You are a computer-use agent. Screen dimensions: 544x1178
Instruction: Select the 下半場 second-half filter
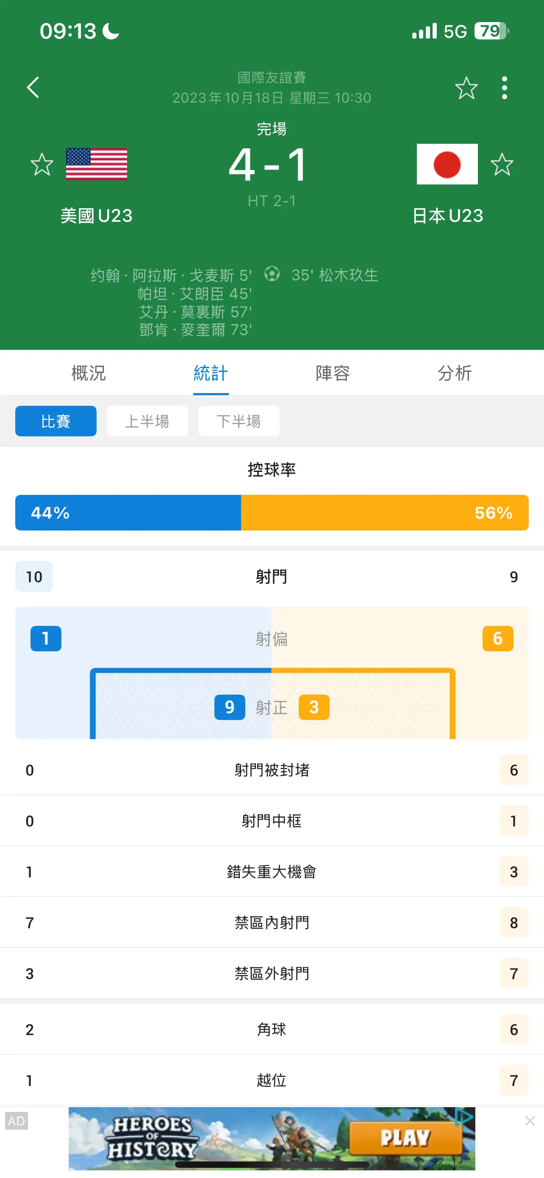[x=239, y=421]
